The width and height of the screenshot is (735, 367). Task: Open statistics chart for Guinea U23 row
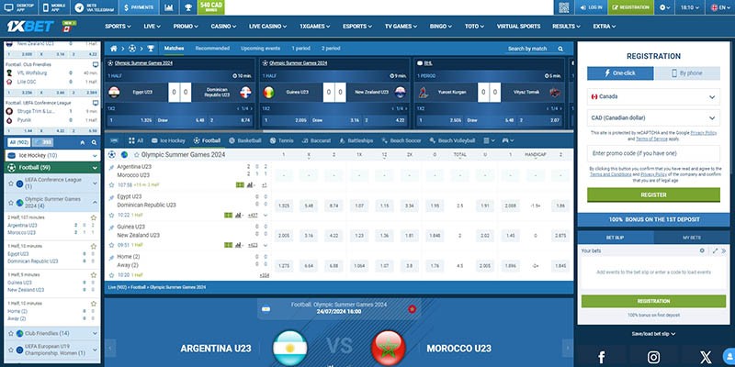(x=238, y=245)
